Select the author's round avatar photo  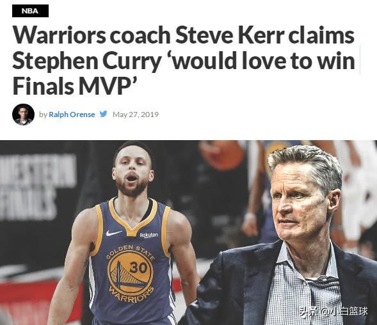pos(23,115)
